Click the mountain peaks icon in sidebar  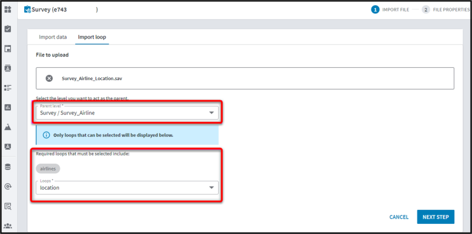8,127
